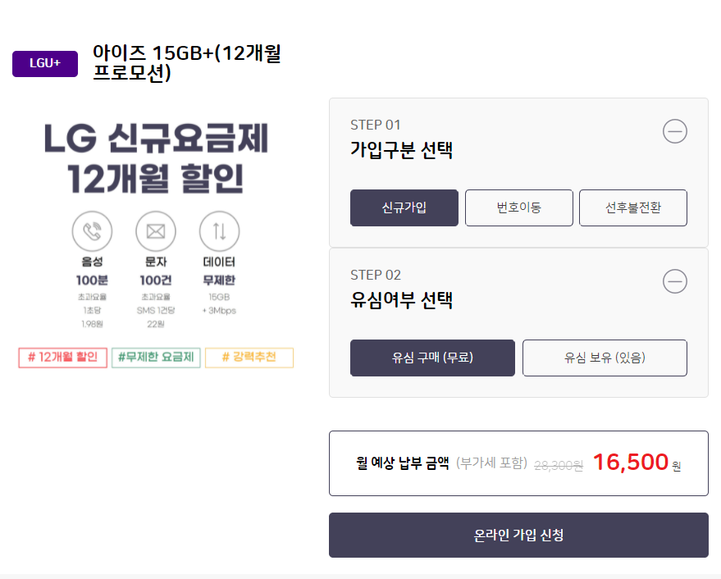This screenshot has height=579, width=721.
Task: Click the #강력추천 yellow tag
Action: 249,358
